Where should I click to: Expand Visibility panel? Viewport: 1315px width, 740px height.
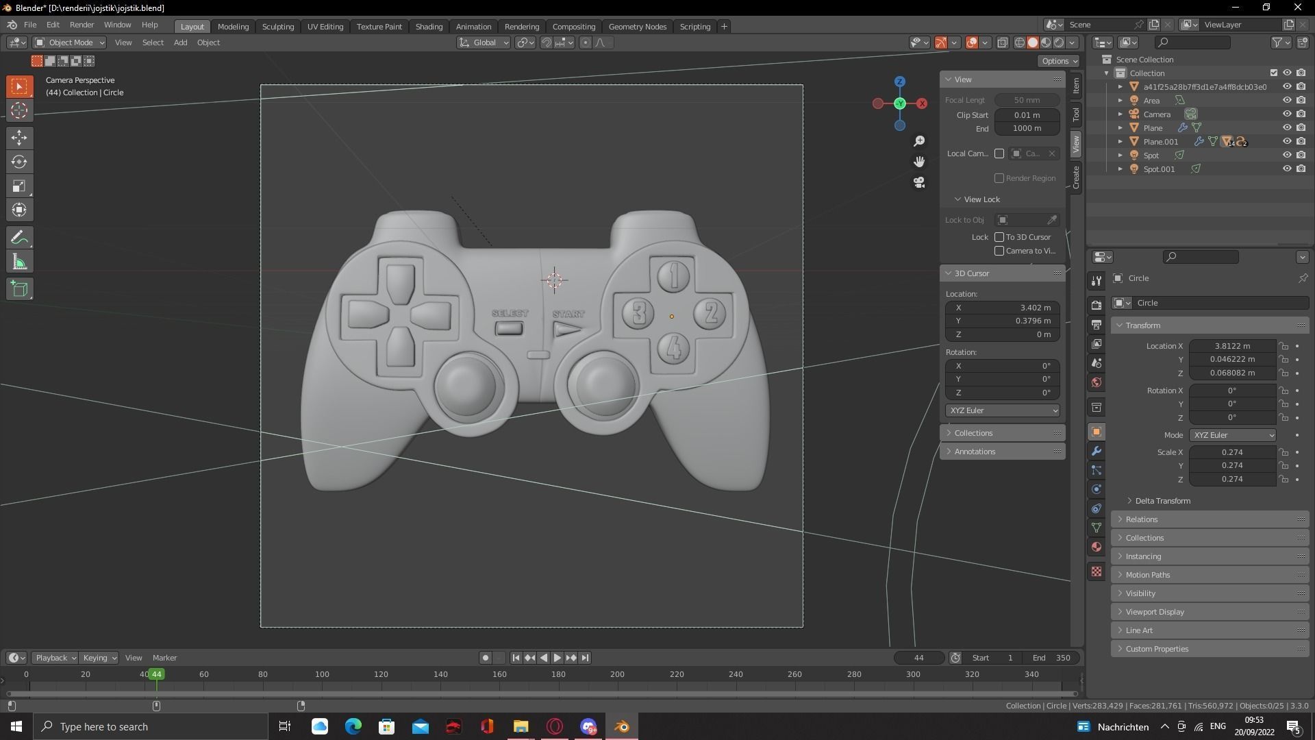[x=1210, y=593]
